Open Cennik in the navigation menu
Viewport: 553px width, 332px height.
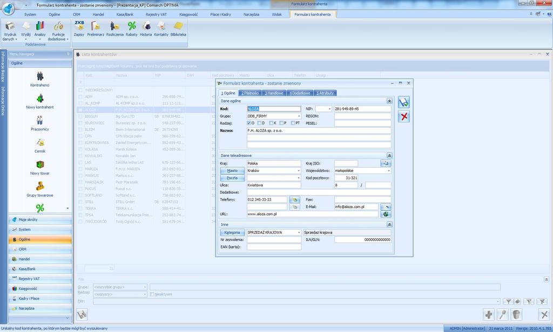pyautogui.click(x=40, y=146)
